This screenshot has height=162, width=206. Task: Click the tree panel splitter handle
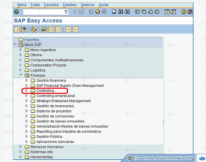164,123
